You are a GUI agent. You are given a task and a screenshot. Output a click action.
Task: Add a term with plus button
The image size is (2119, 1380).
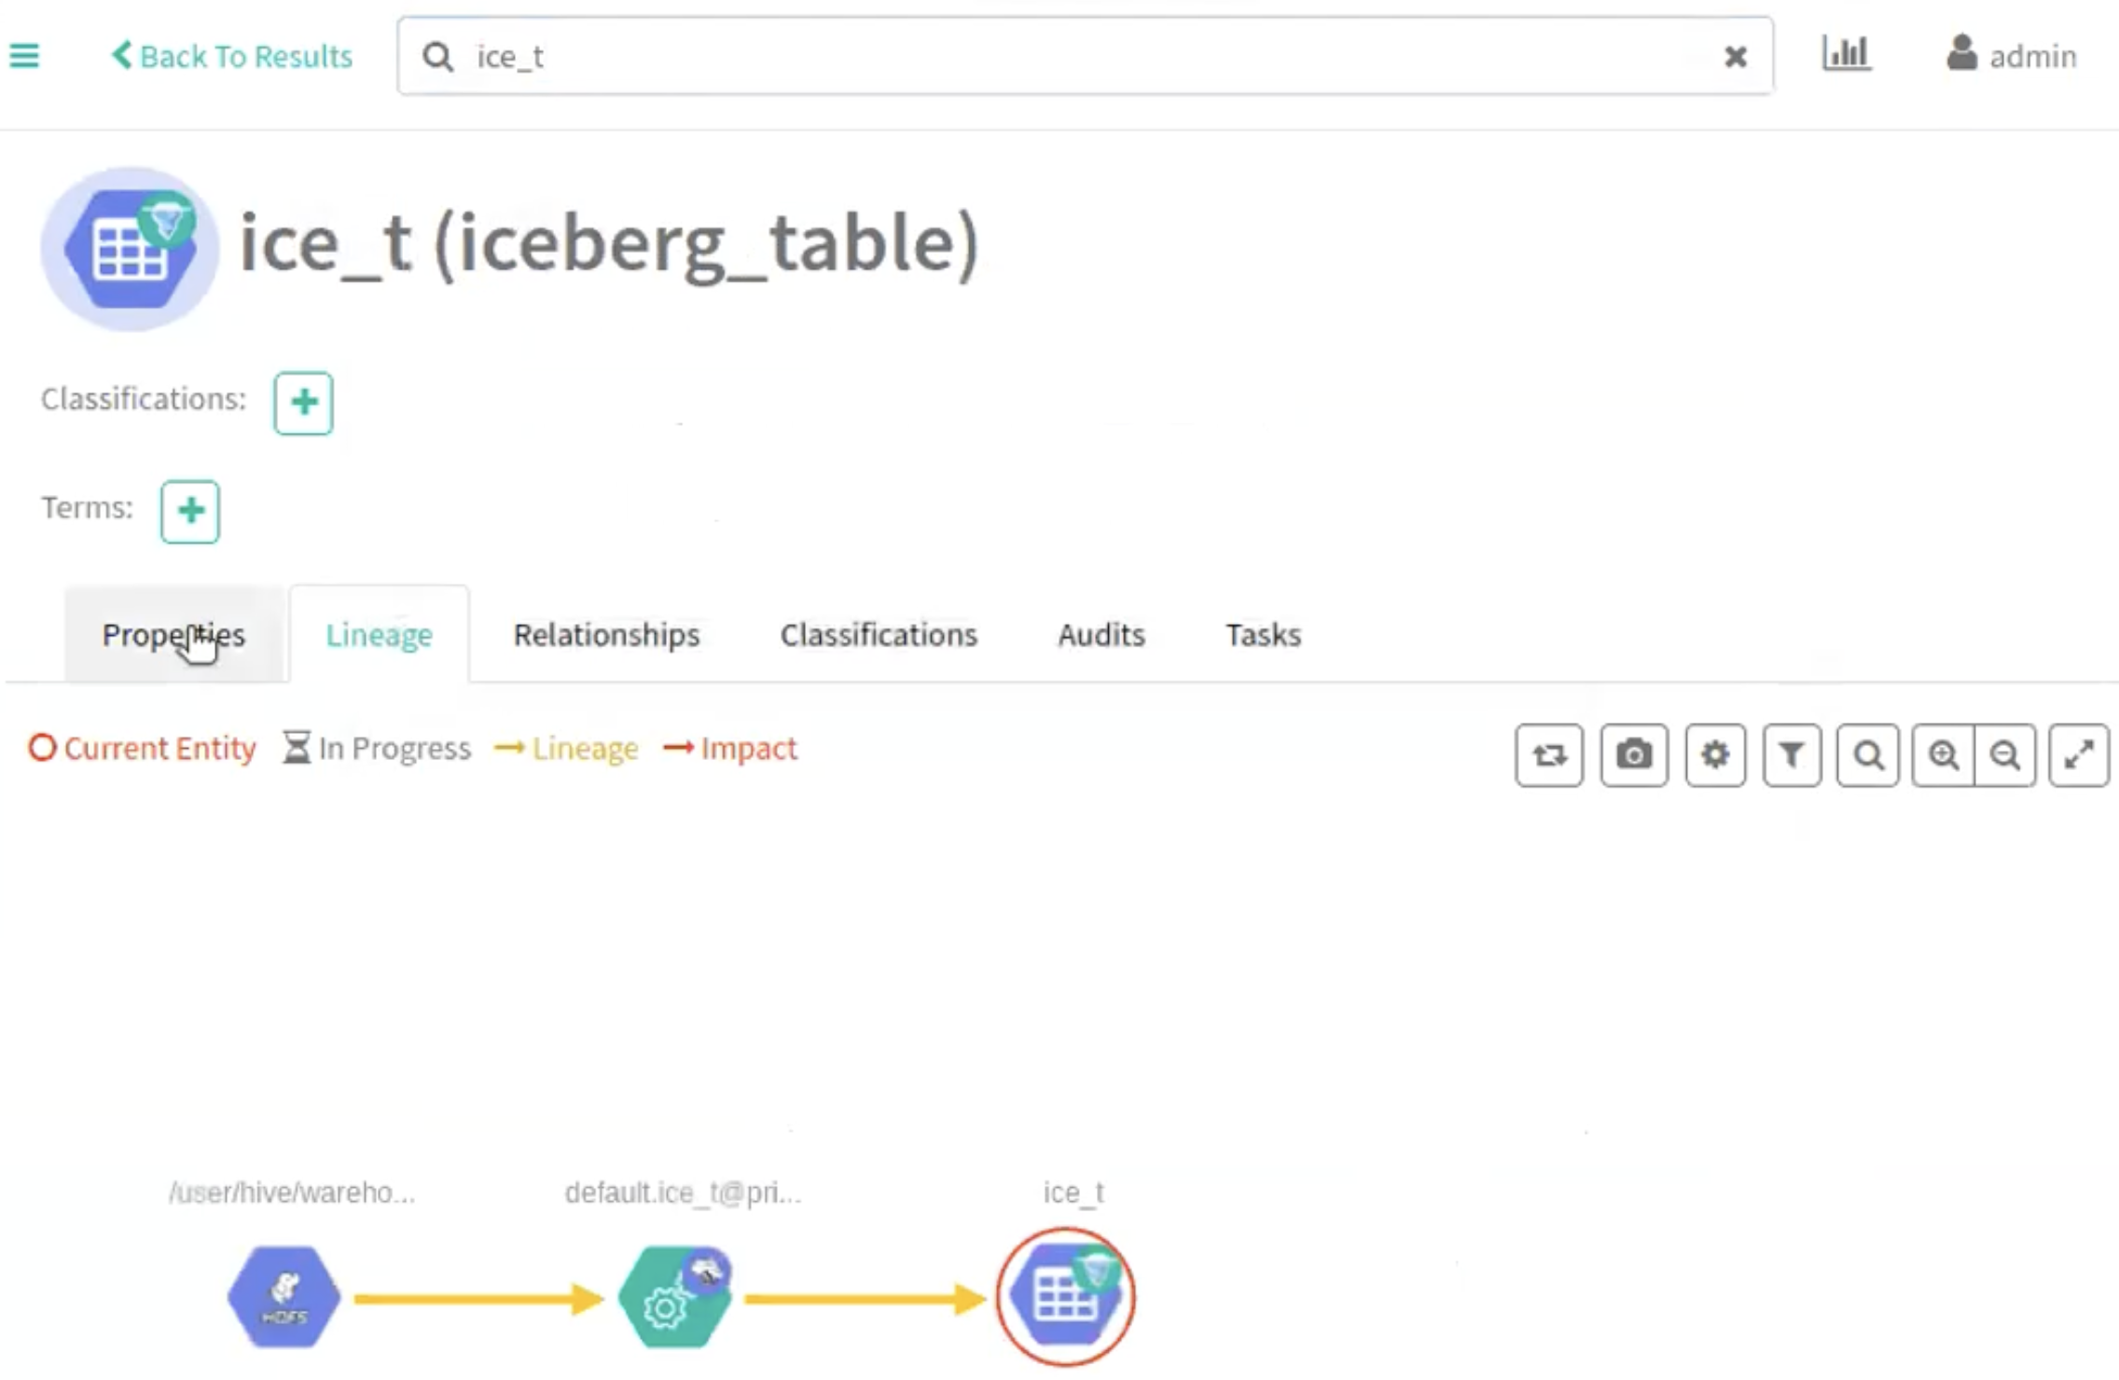pos(190,511)
